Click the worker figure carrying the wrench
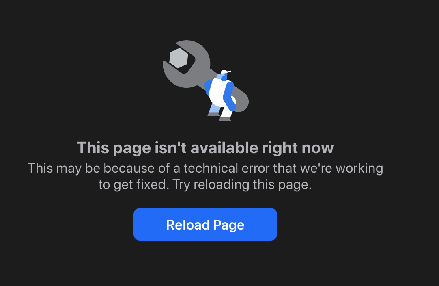The height and width of the screenshot is (286, 439). coord(221,95)
